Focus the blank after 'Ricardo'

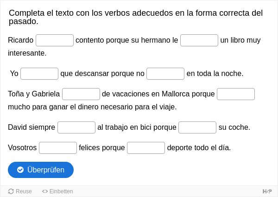(55, 40)
